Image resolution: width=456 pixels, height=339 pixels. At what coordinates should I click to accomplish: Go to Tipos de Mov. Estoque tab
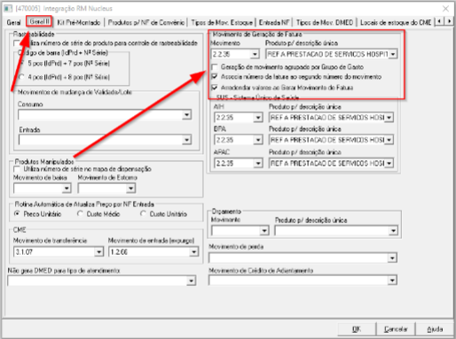222,22
